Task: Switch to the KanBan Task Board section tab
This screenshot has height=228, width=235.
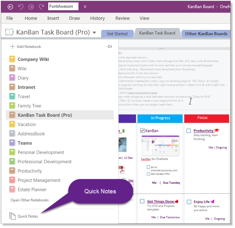Action: coord(157,33)
